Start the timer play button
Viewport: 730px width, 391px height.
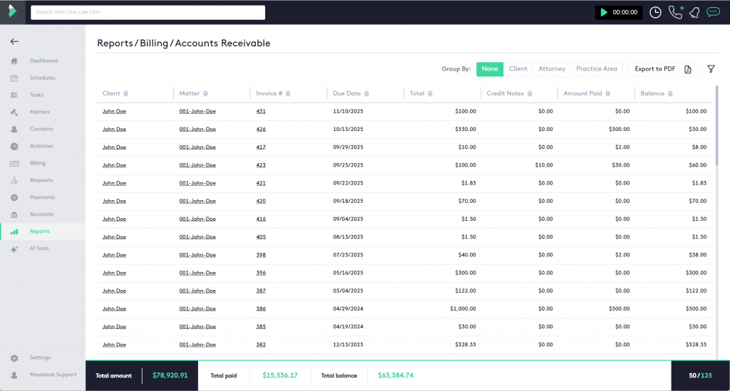click(604, 12)
